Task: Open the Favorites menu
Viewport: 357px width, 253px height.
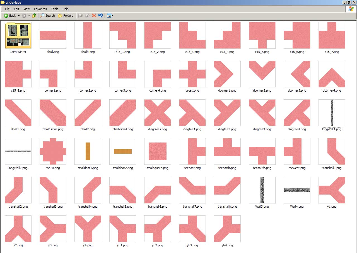Action: [40, 9]
